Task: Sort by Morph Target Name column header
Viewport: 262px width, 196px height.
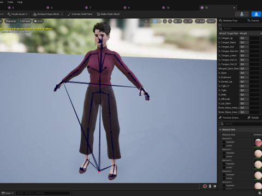Action: 229,33
